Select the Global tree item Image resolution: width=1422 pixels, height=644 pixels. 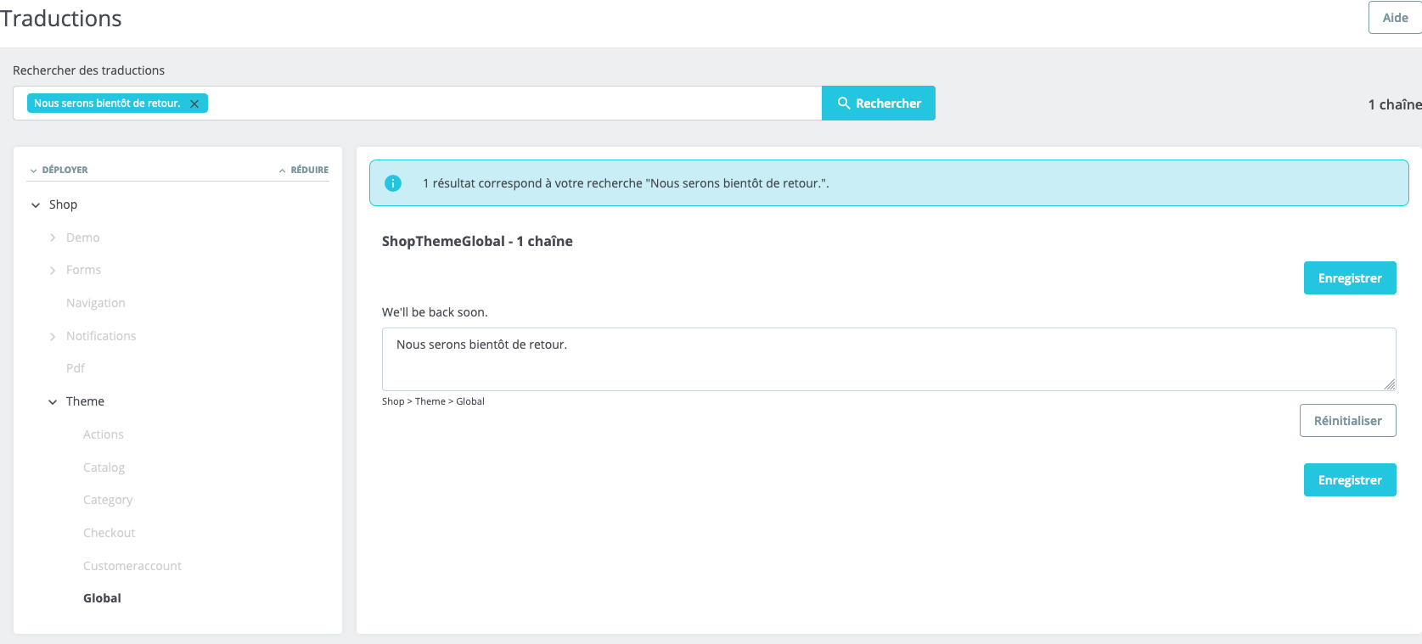102,598
